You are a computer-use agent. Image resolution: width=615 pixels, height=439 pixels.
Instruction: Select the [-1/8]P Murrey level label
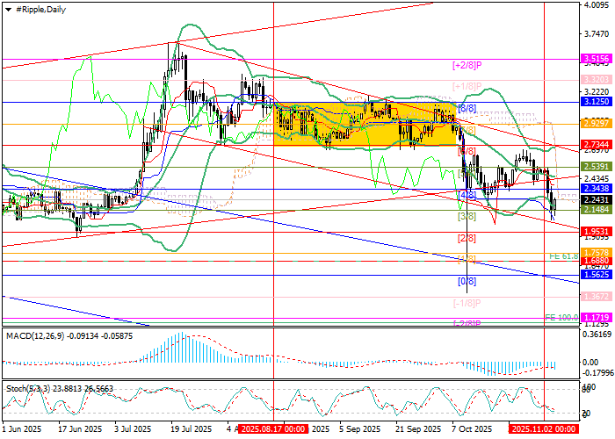467,303
